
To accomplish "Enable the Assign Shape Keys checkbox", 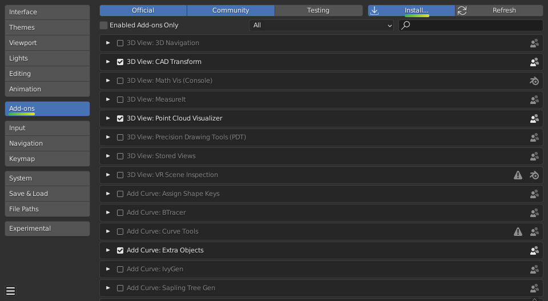I will [120, 194].
